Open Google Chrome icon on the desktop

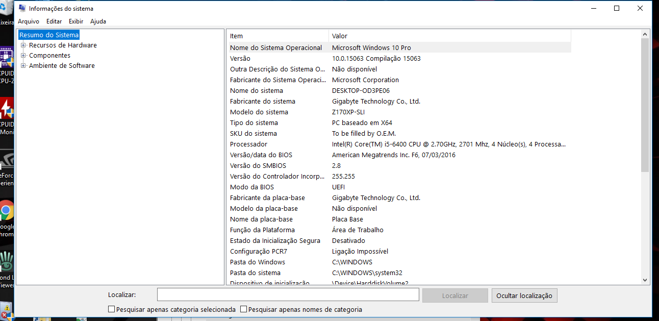click(7, 210)
